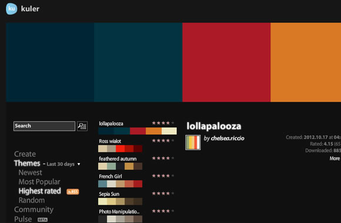Select the feathered autumn color theme strip
341x223 pixels.
[121, 166]
